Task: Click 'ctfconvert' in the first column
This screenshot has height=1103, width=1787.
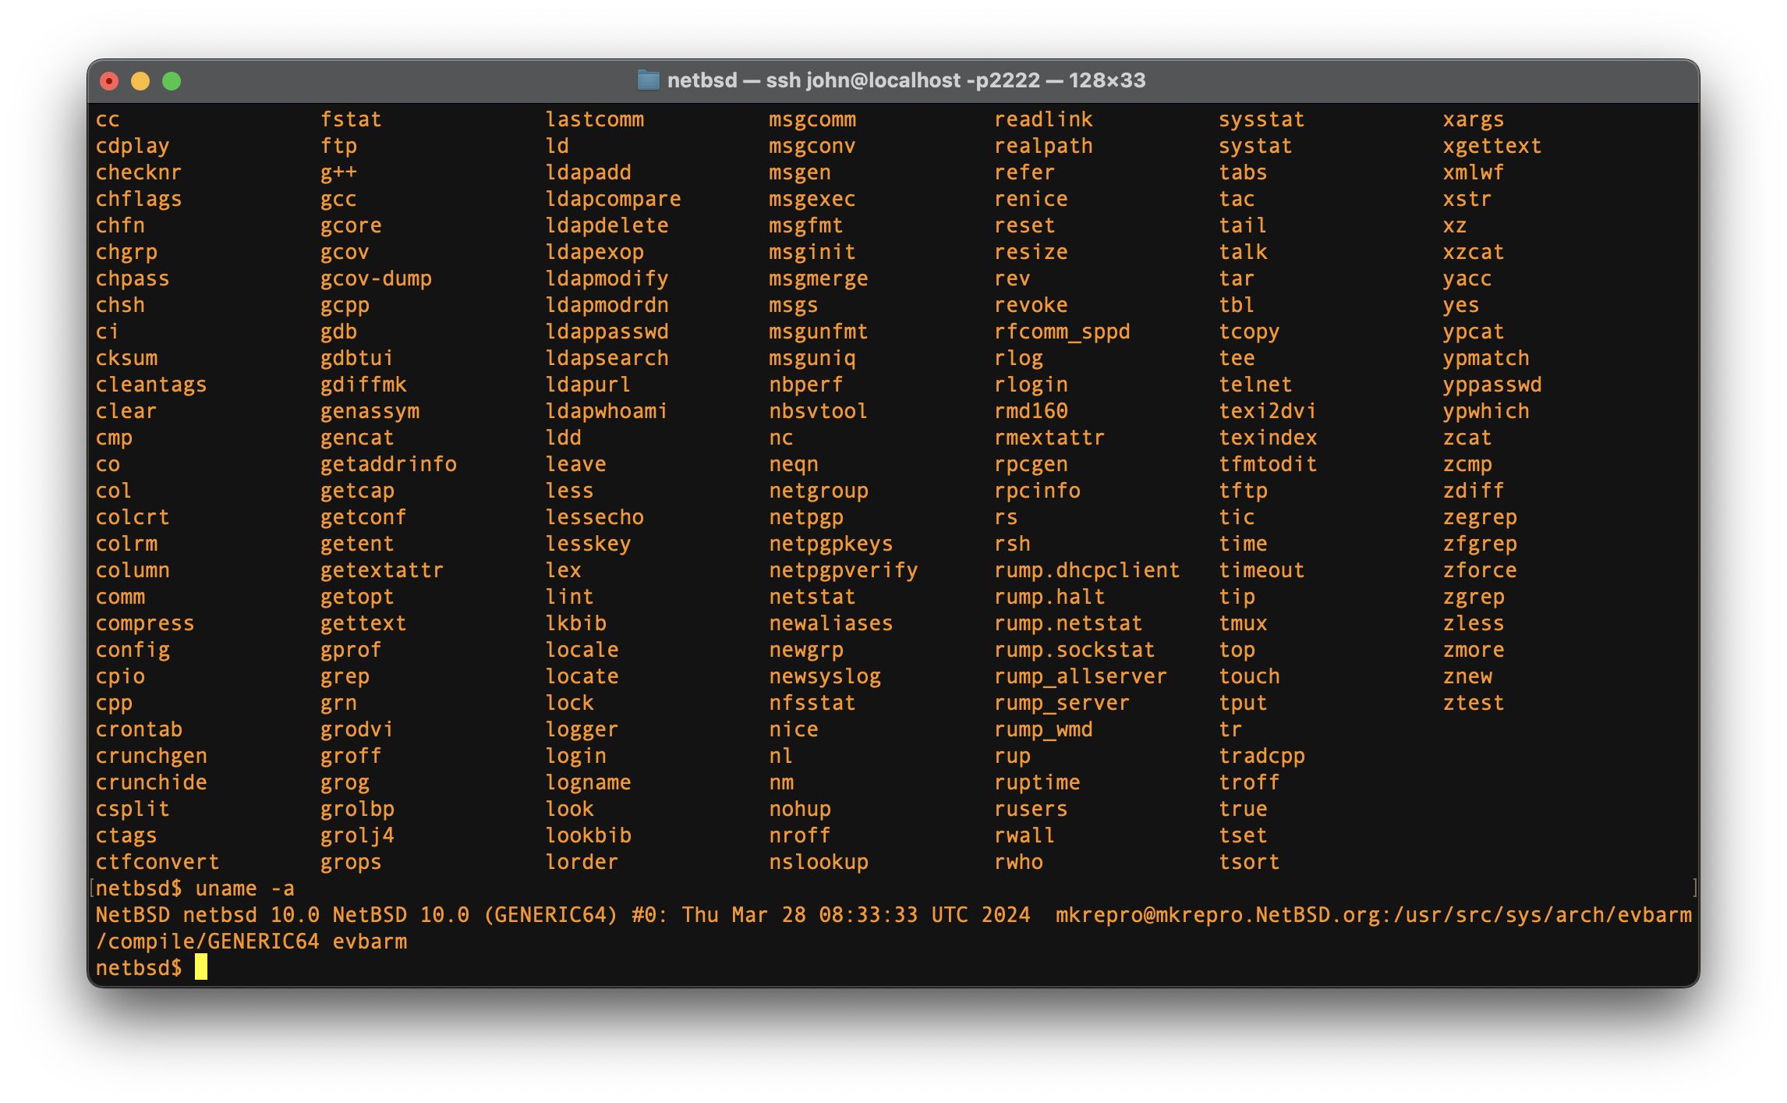Action: coord(157,862)
